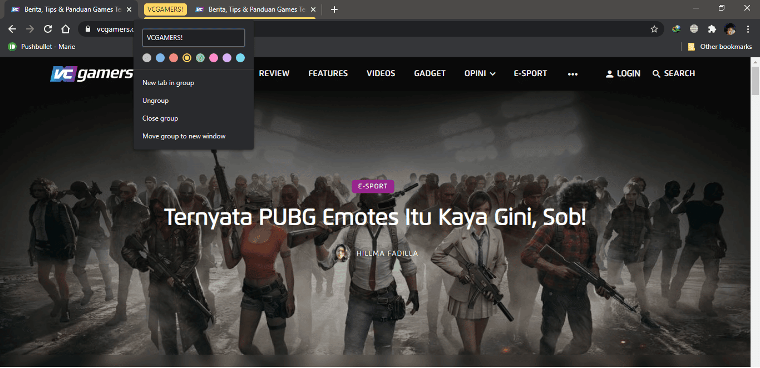The image size is (760, 368).
Task: Edit the VCGAMERS! group name field
Action: coord(194,38)
